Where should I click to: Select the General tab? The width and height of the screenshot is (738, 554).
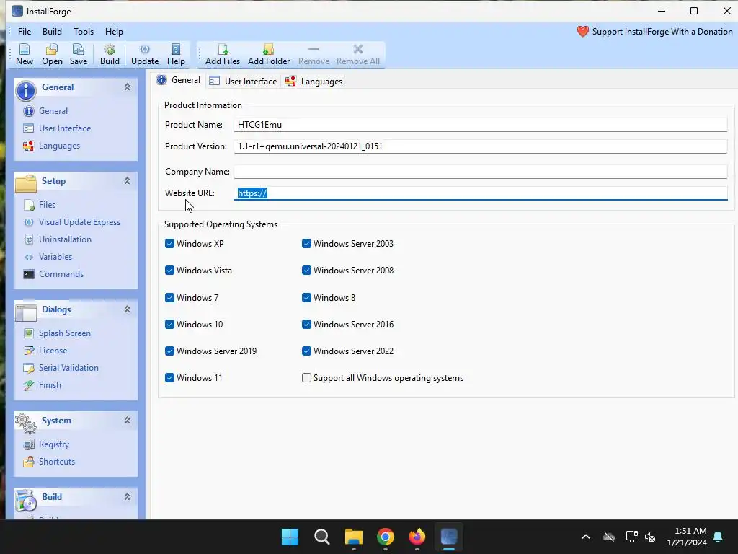(x=179, y=80)
